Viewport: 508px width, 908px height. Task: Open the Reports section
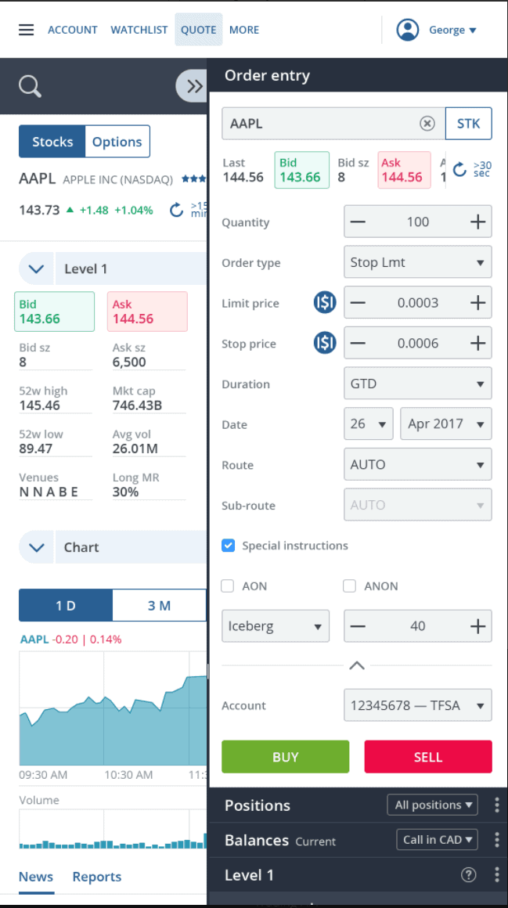pyautogui.click(x=96, y=877)
